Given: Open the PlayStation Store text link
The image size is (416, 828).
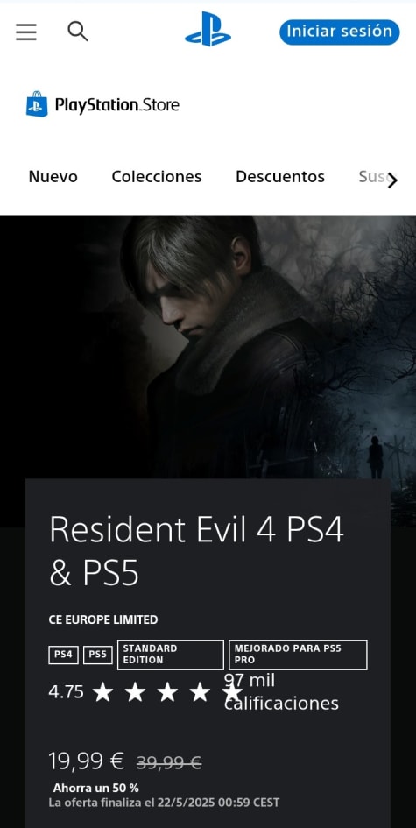Looking at the screenshot, I should click(116, 104).
